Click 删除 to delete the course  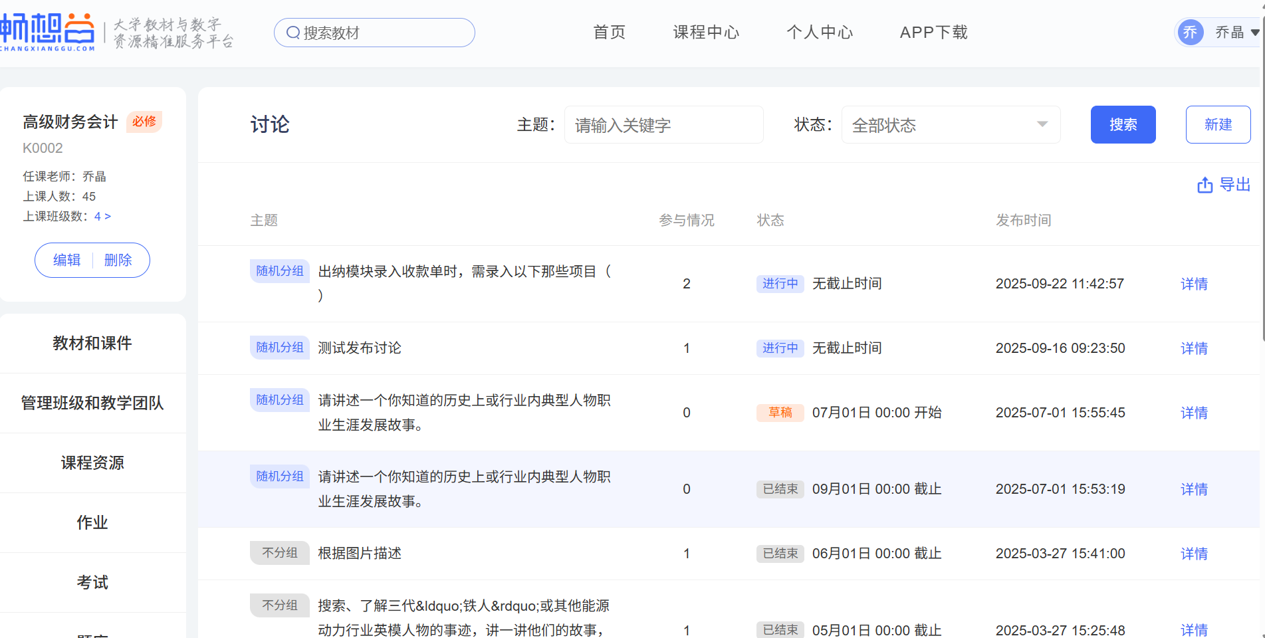click(118, 261)
